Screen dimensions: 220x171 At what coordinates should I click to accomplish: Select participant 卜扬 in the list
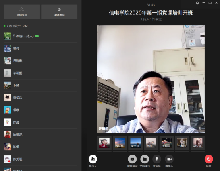click(41, 85)
